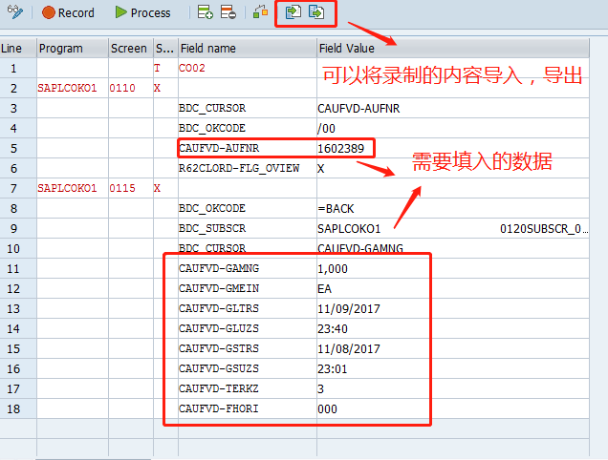Click the /00 okcode value
Screen dimensions: 608x460
click(327, 129)
